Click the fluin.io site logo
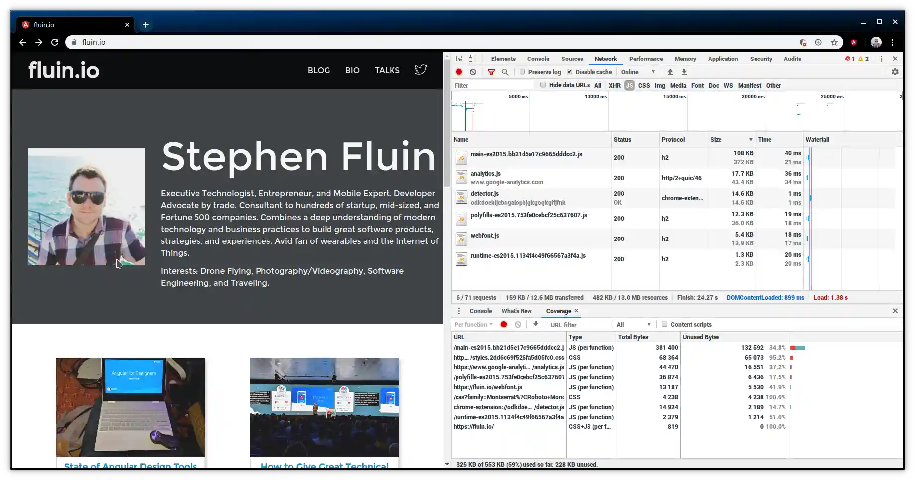The image size is (915, 480). [64, 70]
